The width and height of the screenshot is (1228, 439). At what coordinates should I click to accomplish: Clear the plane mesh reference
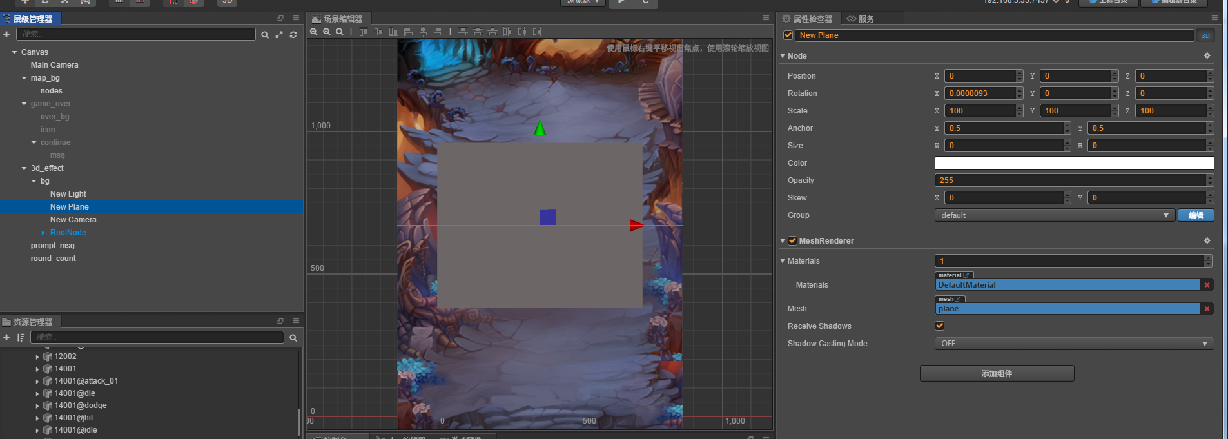(x=1207, y=309)
